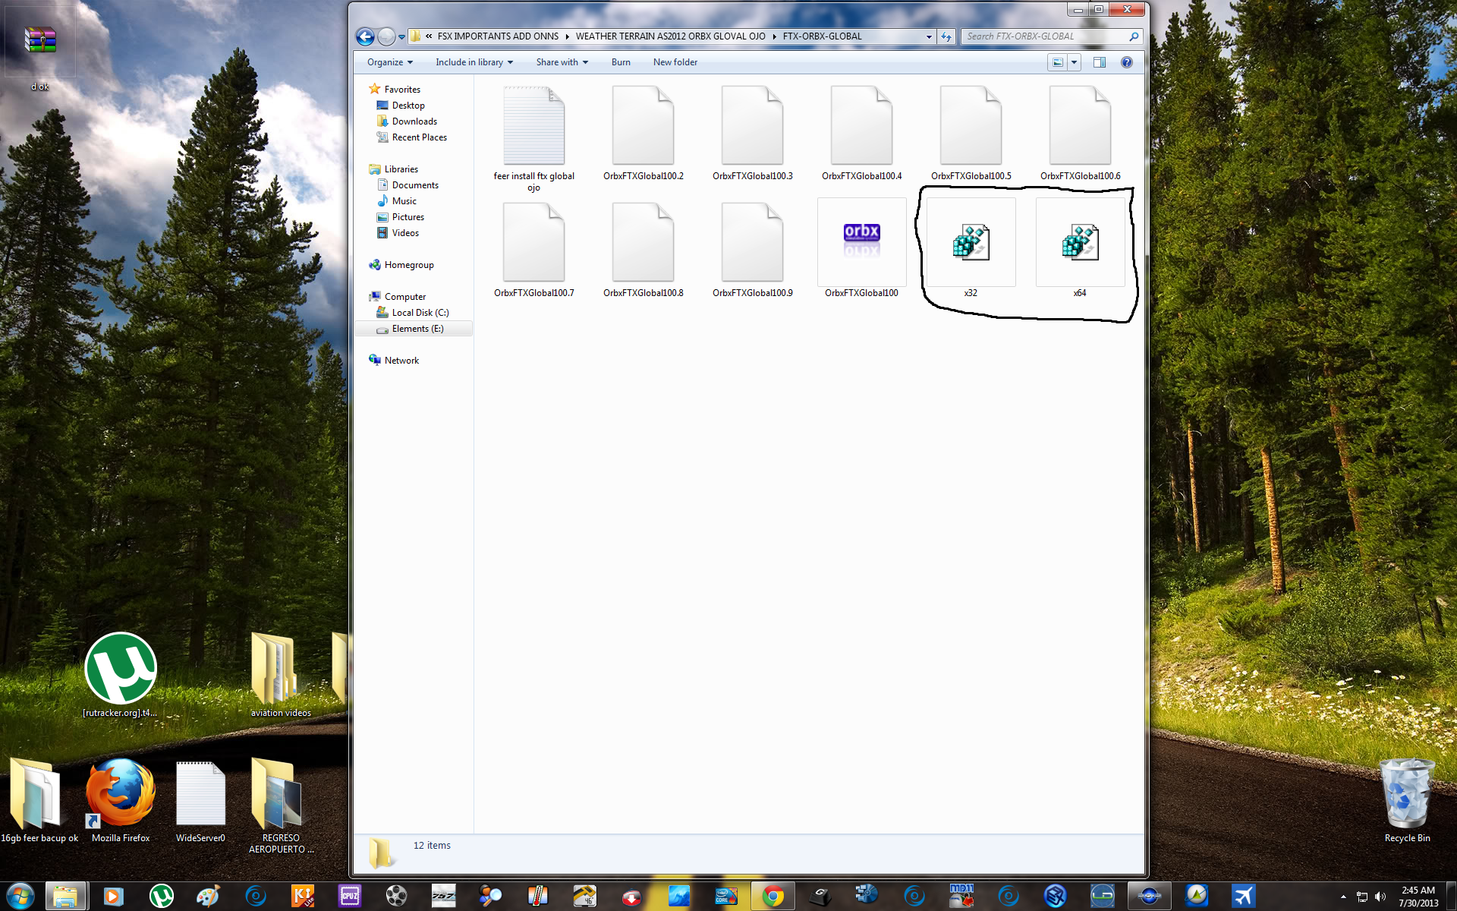This screenshot has height=911, width=1457.
Task: Open the x64 registry file
Action: (x=1080, y=244)
